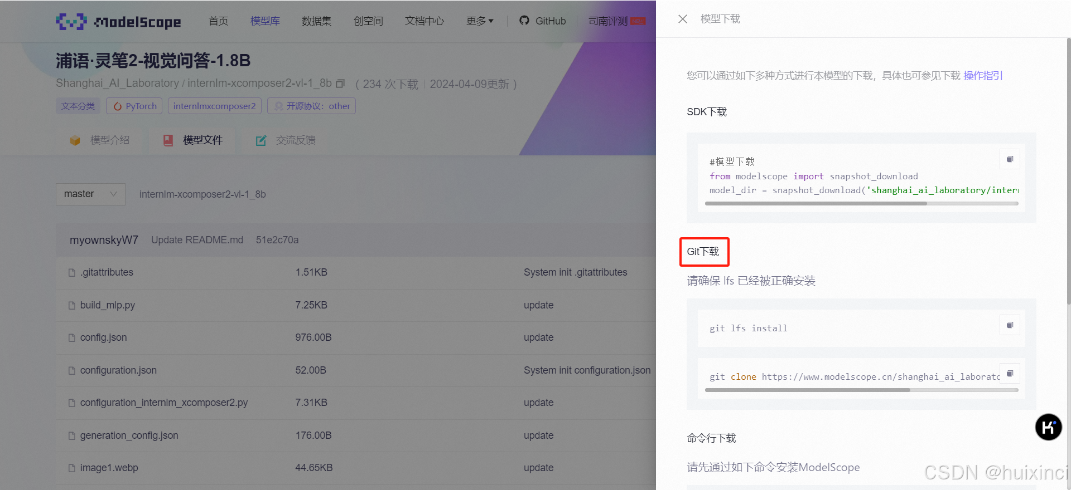Click the 文本分类 tag
1071x490 pixels.
78,106
